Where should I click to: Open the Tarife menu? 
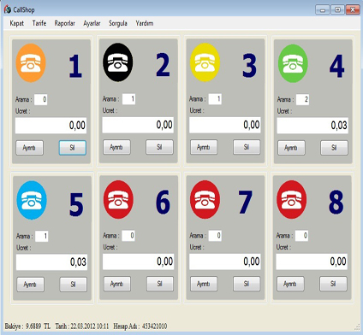pos(39,23)
